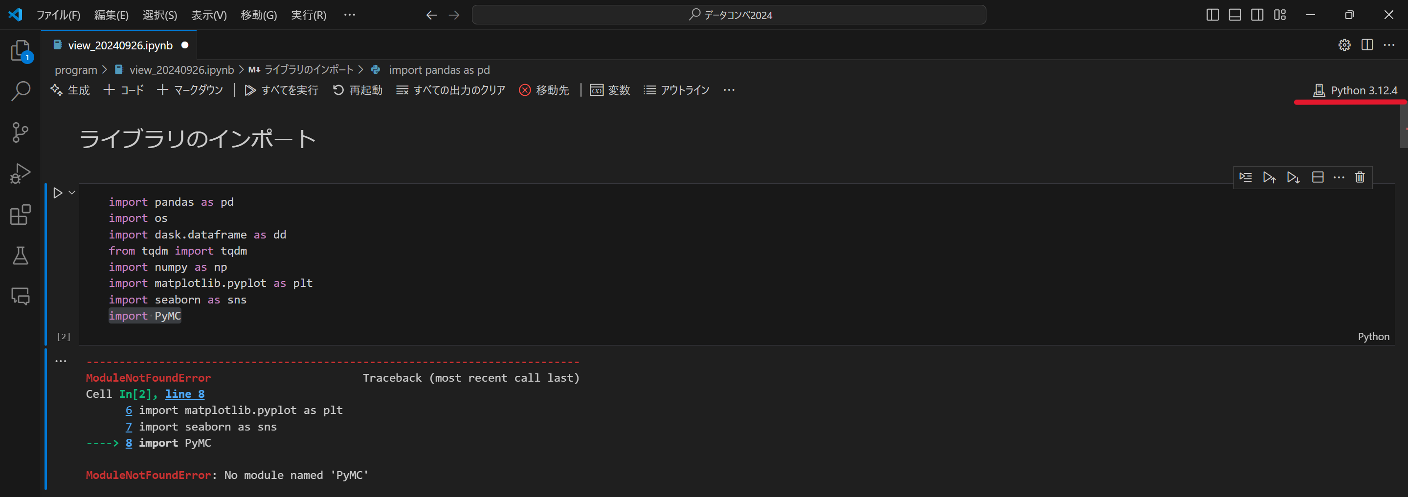Open the Search view in the activity bar
The height and width of the screenshot is (497, 1408).
(20, 92)
